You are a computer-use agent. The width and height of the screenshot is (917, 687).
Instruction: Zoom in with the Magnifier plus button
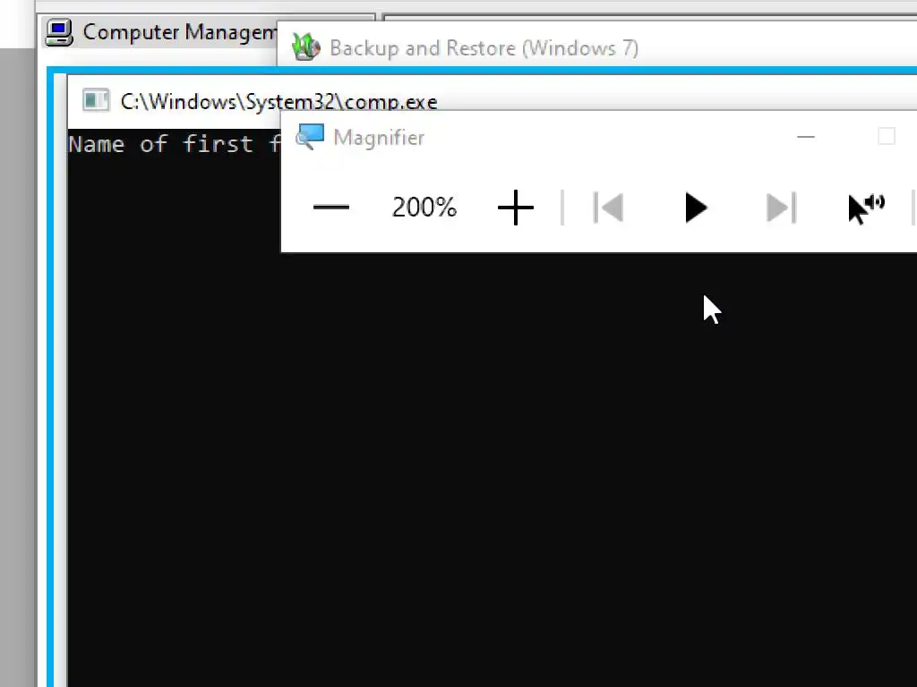(x=515, y=208)
